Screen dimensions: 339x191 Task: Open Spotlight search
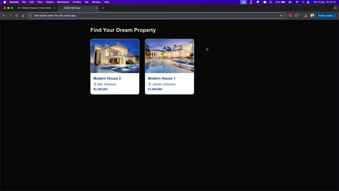(303, 2)
